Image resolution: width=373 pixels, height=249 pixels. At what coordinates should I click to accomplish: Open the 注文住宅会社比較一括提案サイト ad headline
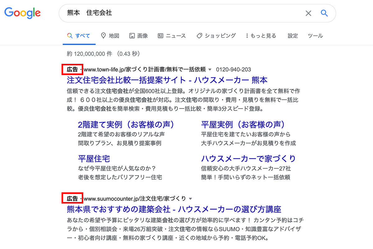[x=167, y=80]
